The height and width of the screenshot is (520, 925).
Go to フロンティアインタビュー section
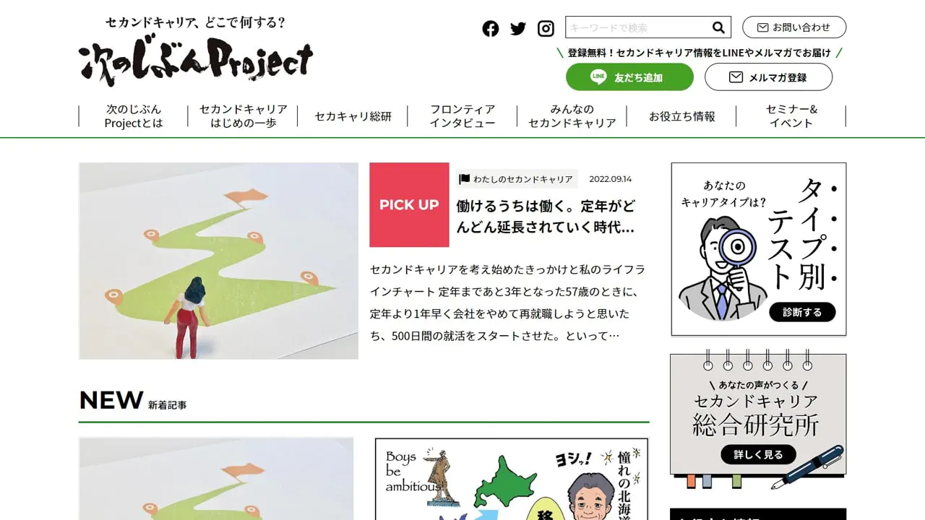point(462,116)
